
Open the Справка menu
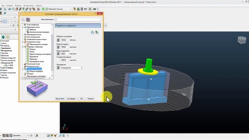tap(39, 5)
